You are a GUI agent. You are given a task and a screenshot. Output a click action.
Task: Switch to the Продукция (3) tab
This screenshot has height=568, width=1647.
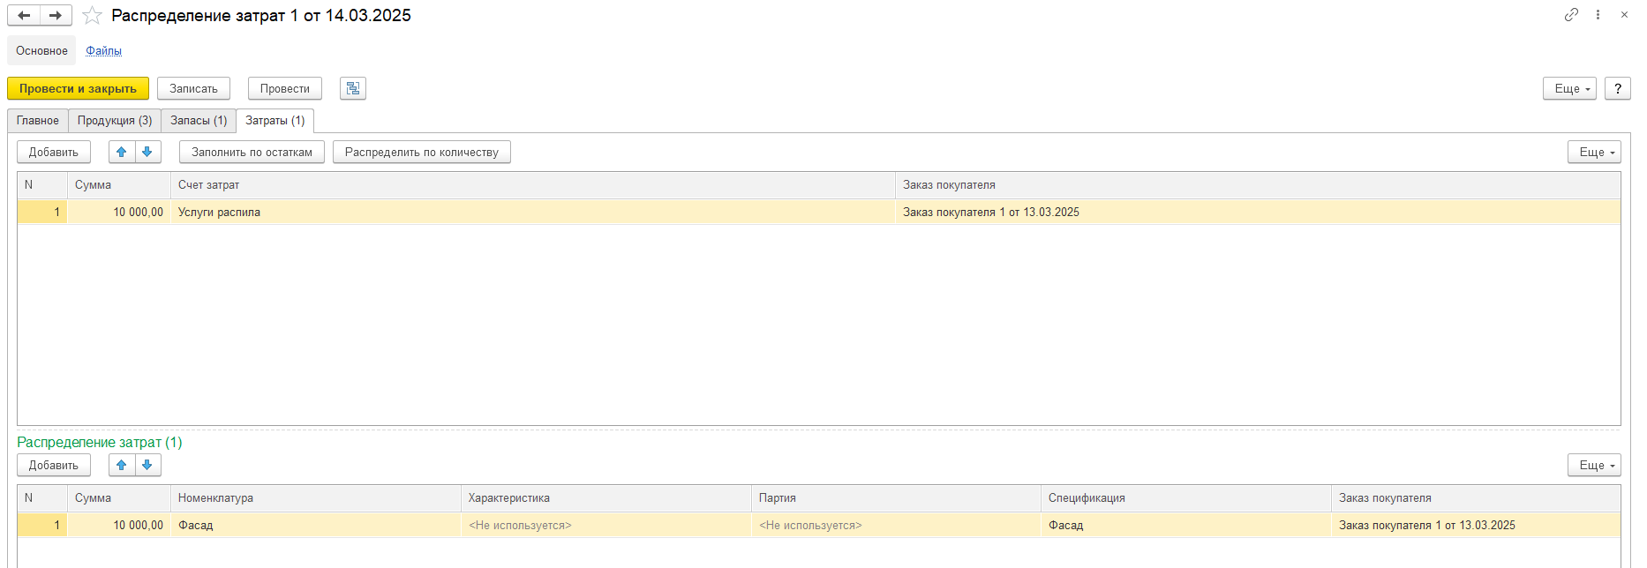pos(115,121)
